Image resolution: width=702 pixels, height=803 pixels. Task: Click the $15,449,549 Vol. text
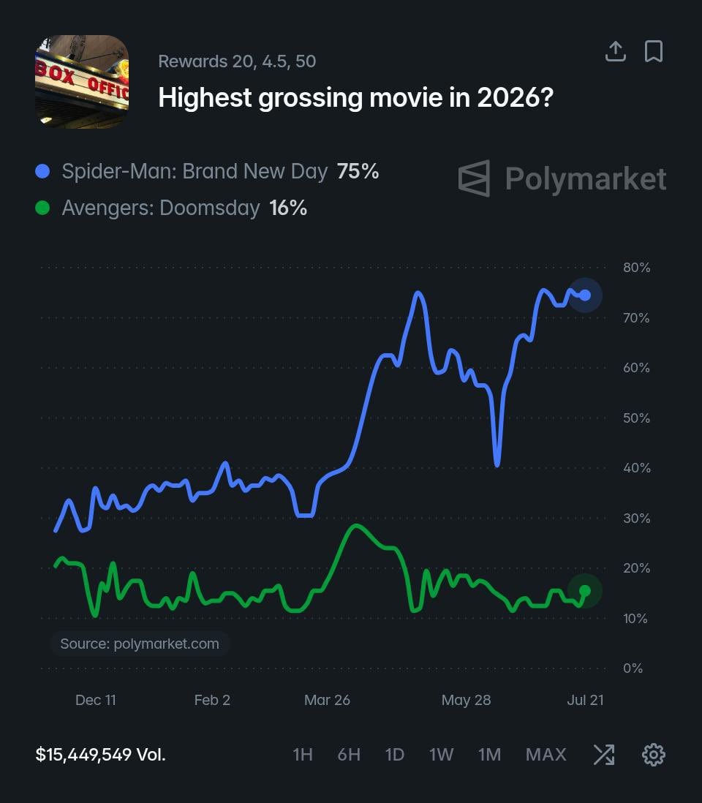(x=100, y=755)
